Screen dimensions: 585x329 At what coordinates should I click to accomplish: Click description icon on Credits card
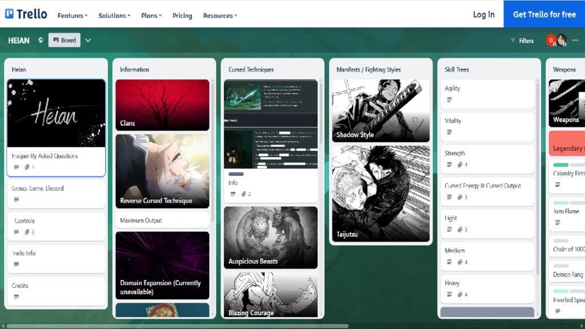(17, 297)
